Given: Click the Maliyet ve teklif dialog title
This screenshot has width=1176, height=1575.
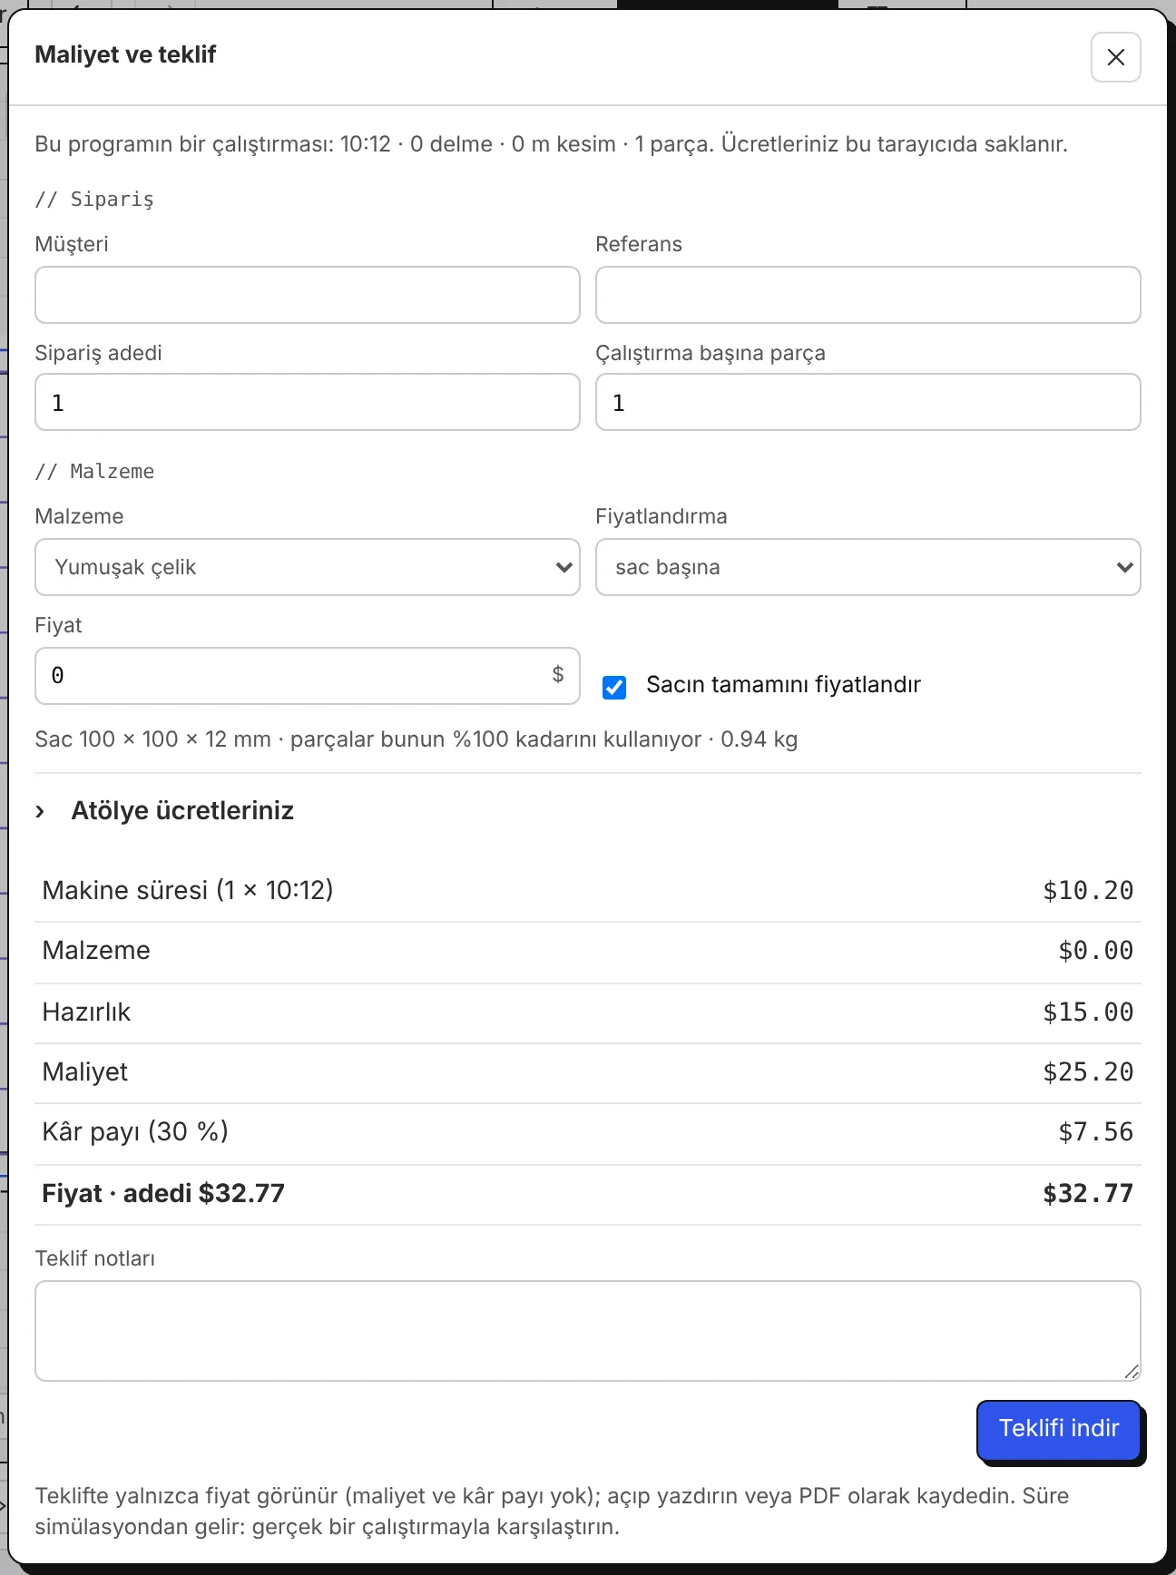Looking at the screenshot, I should [125, 54].
